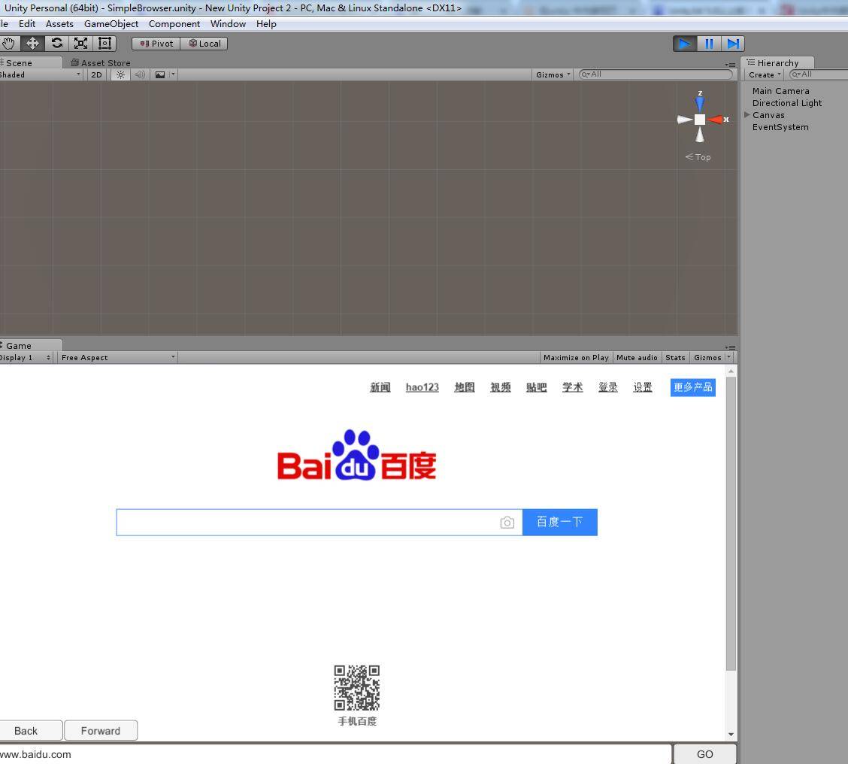This screenshot has width=848, height=764.
Task: Open Game panel options menu icon
Action: pos(730,347)
